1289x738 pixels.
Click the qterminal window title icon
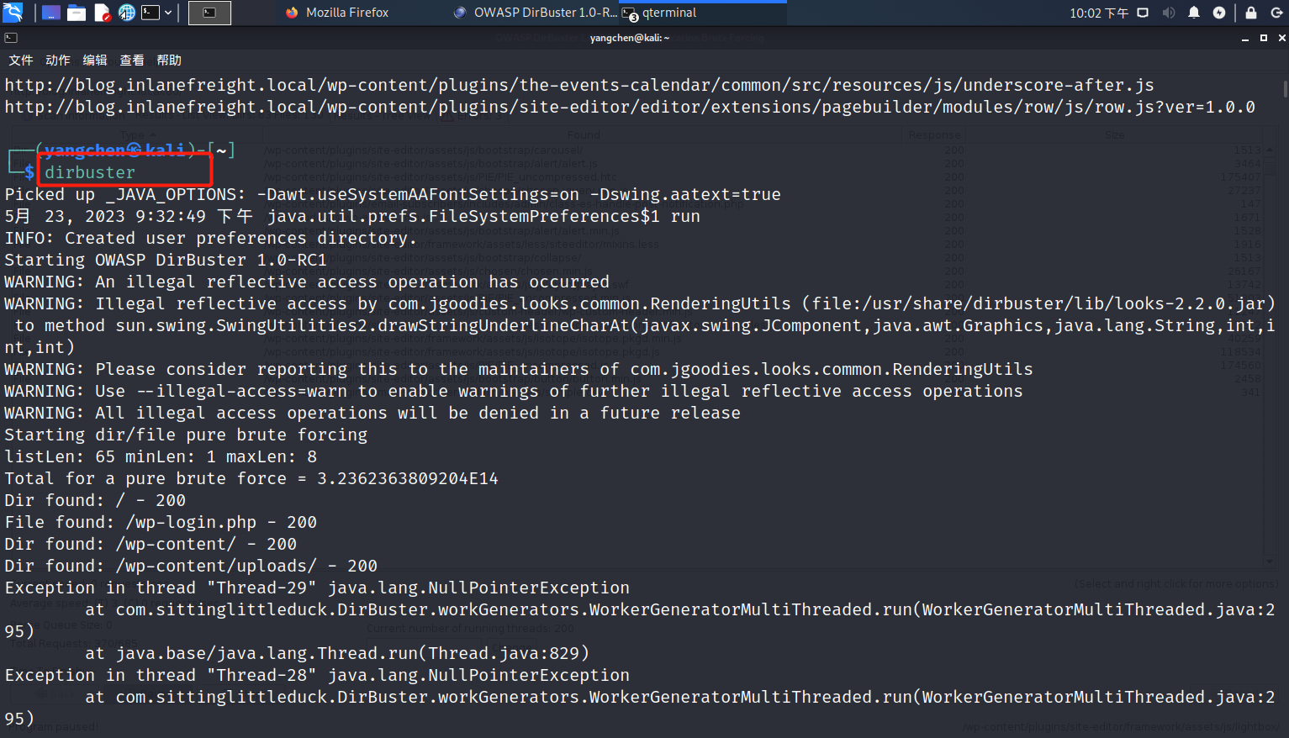[x=10, y=38]
